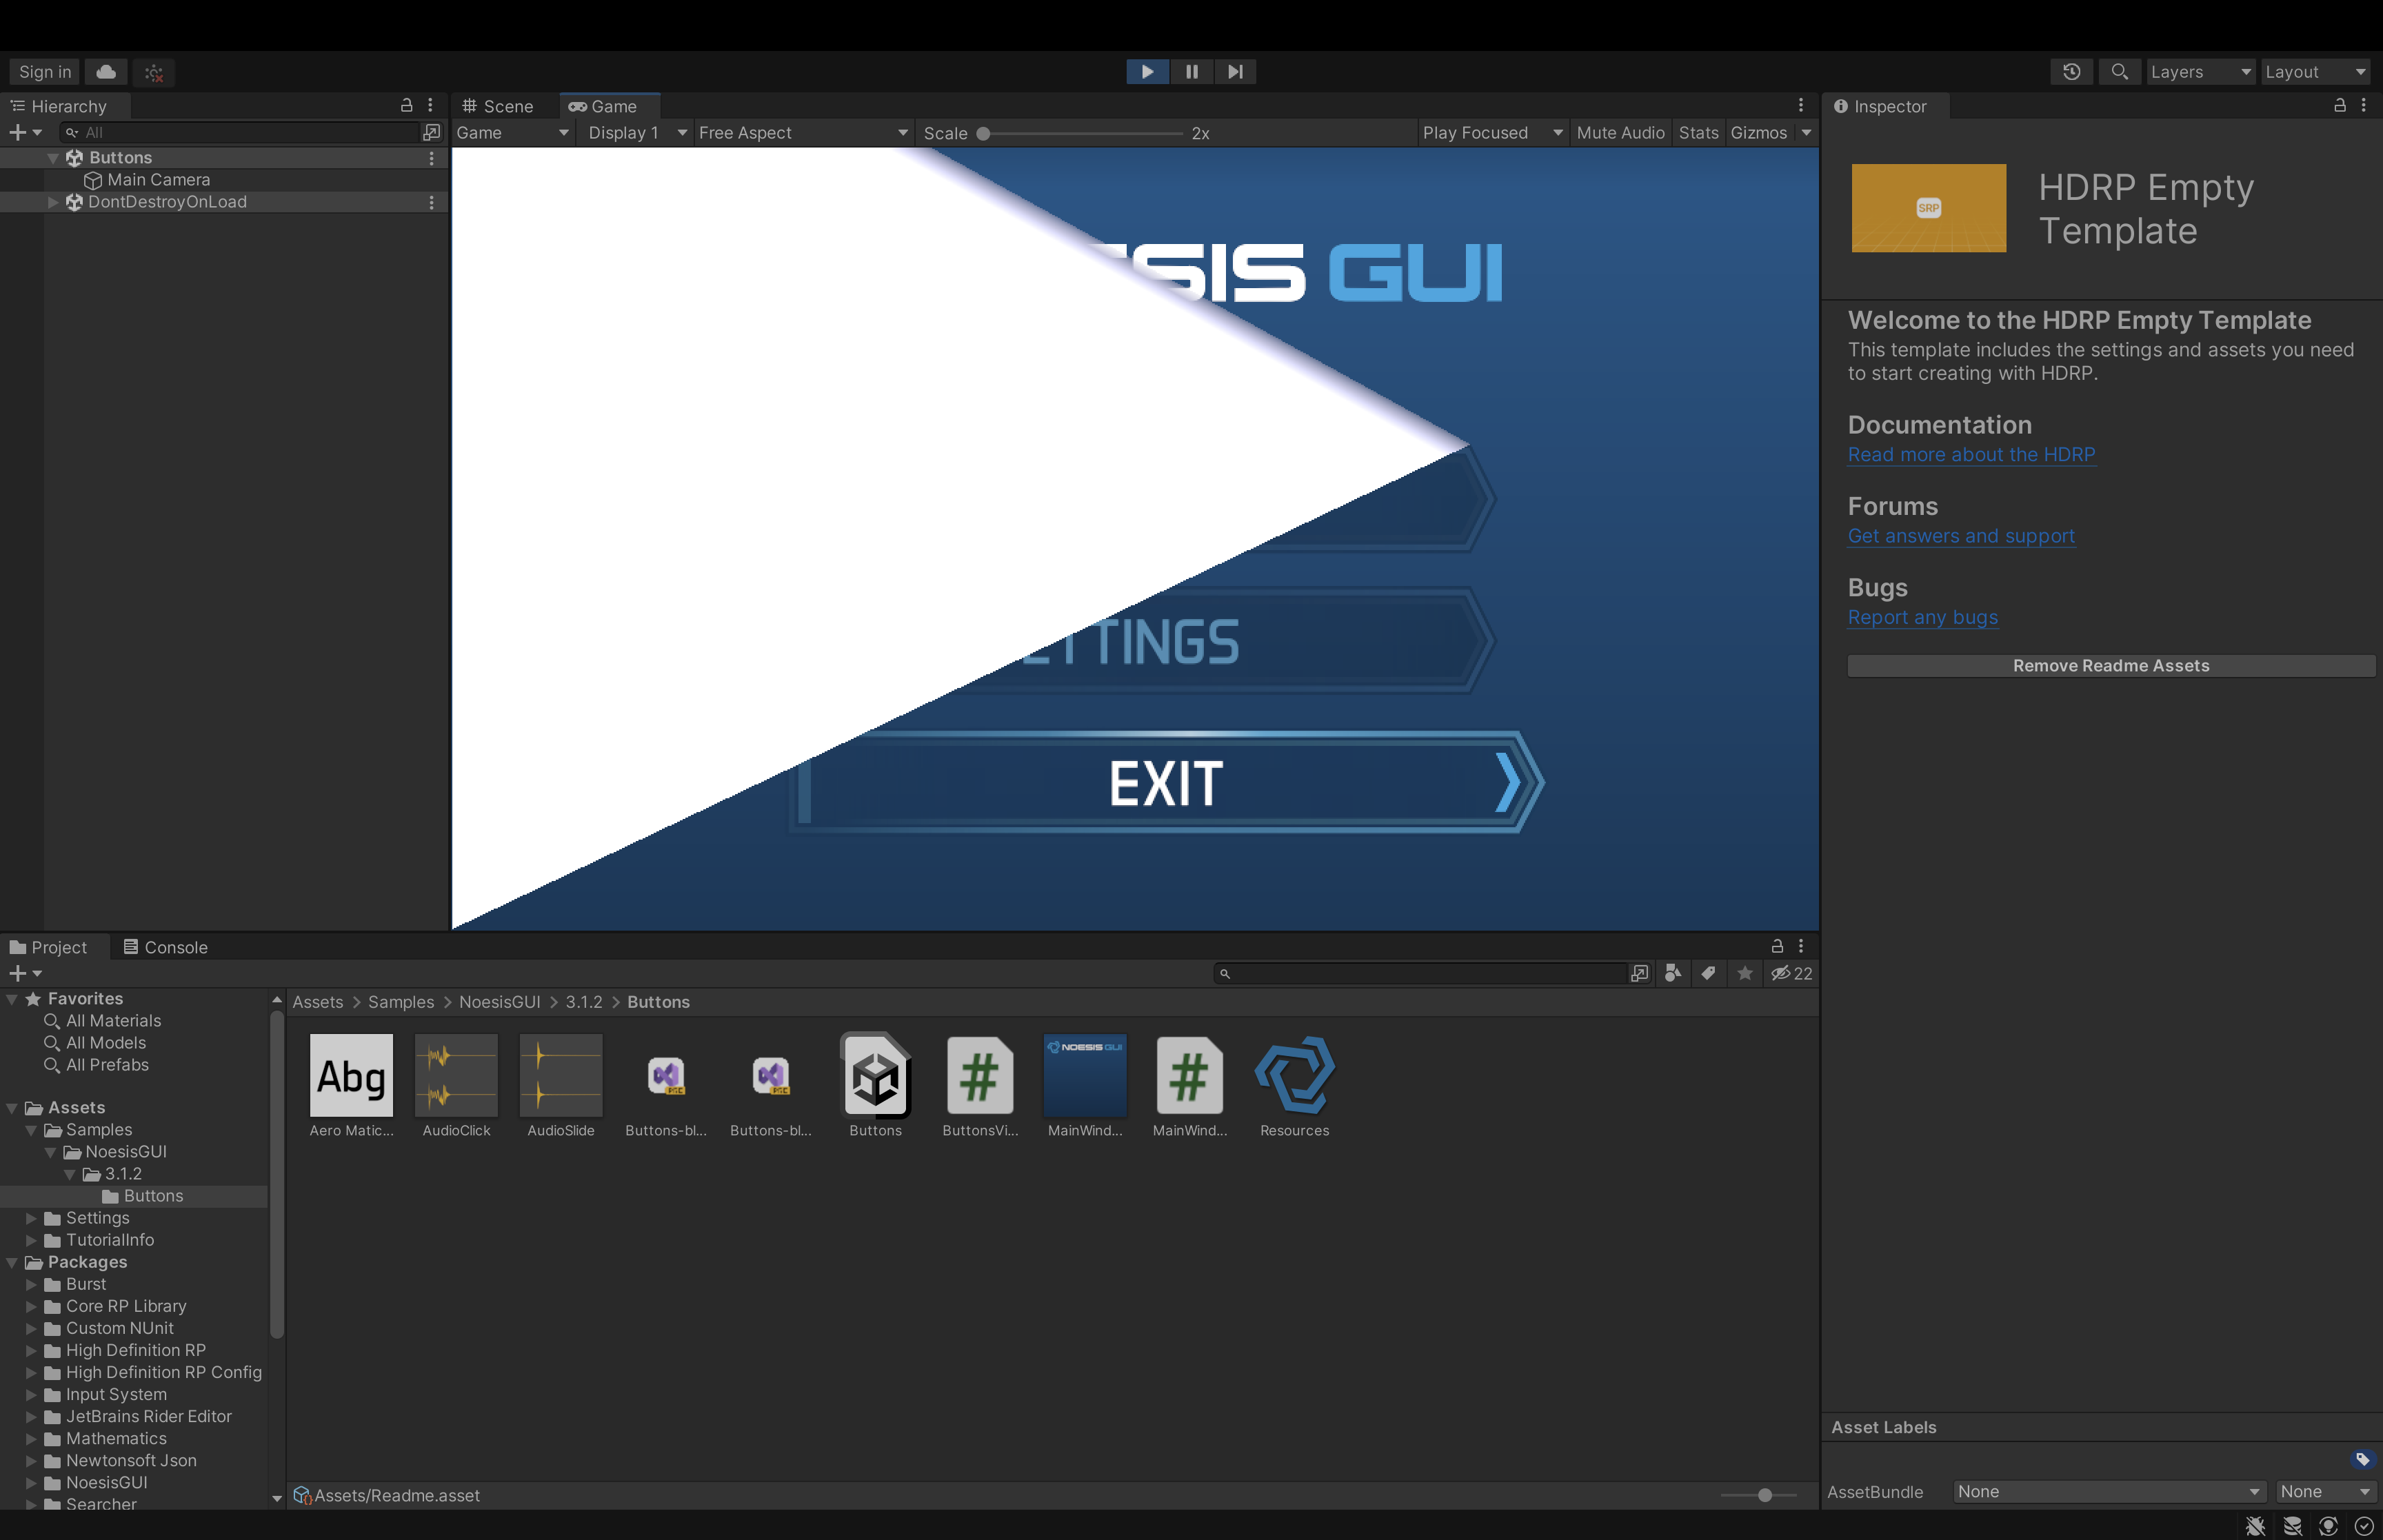
Task: Click the save search star icon
Action: click(x=1745, y=973)
